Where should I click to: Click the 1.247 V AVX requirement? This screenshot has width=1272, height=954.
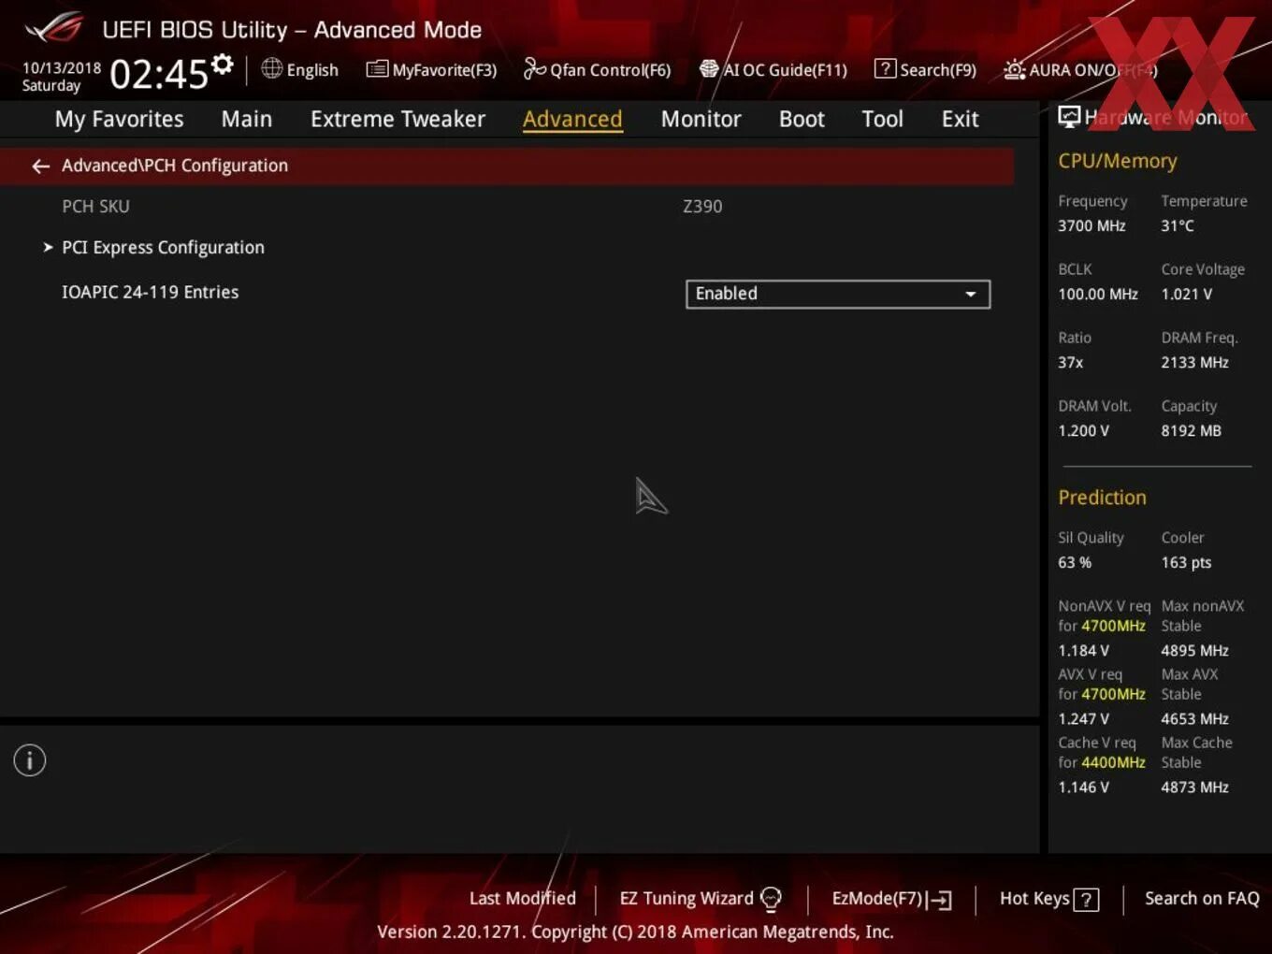(1083, 718)
